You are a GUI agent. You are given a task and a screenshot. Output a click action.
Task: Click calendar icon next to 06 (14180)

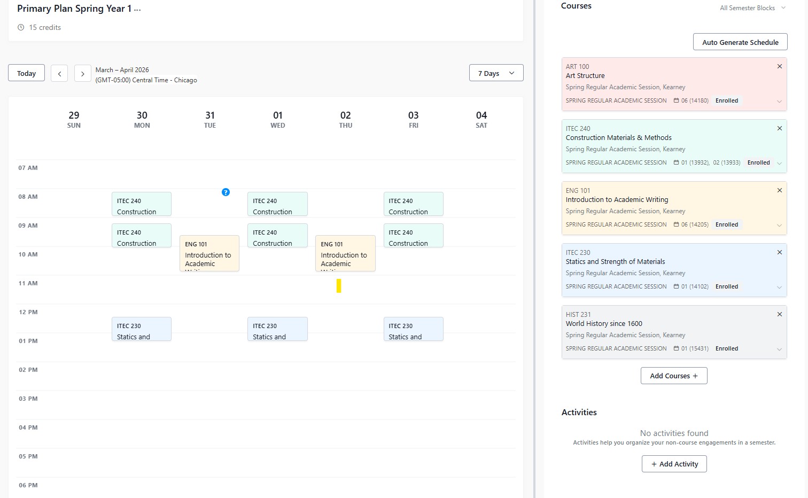[676, 100]
